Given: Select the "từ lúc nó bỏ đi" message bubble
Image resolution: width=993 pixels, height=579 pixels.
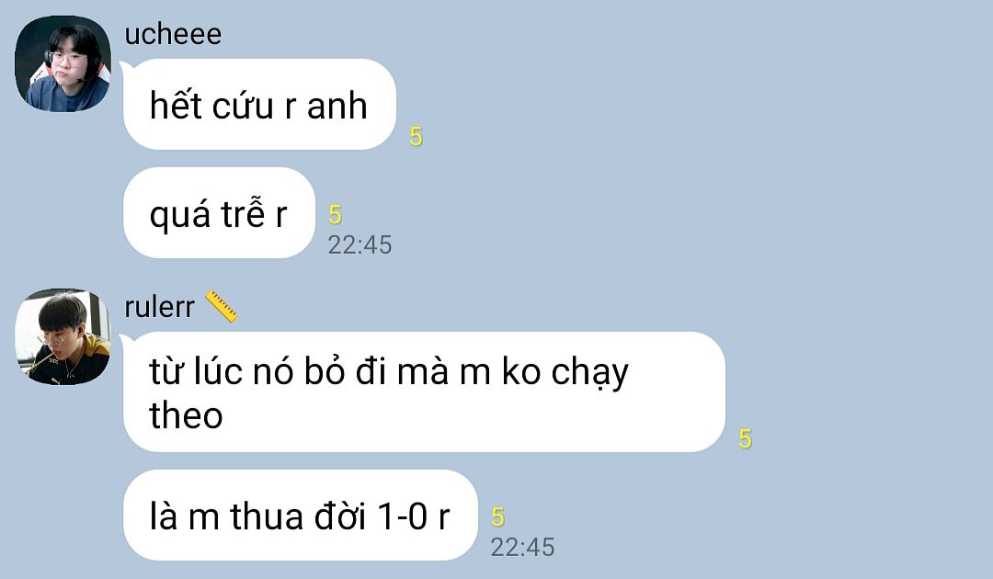Looking at the screenshot, I should tap(424, 392).
